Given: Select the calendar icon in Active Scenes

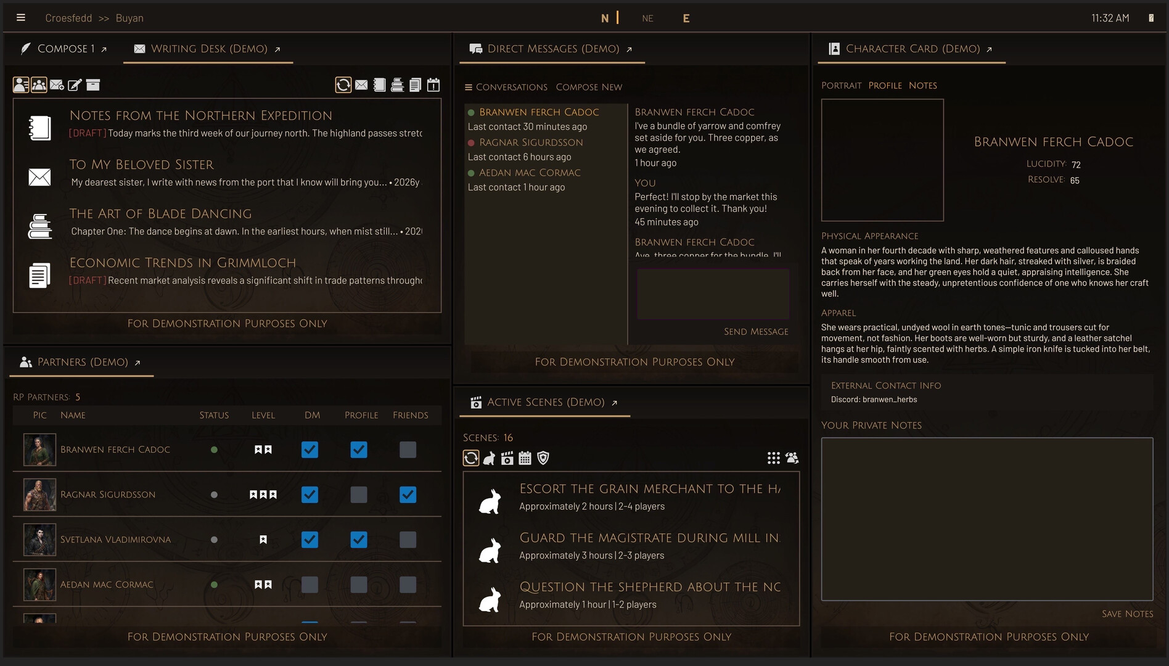Looking at the screenshot, I should pos(526,458).
